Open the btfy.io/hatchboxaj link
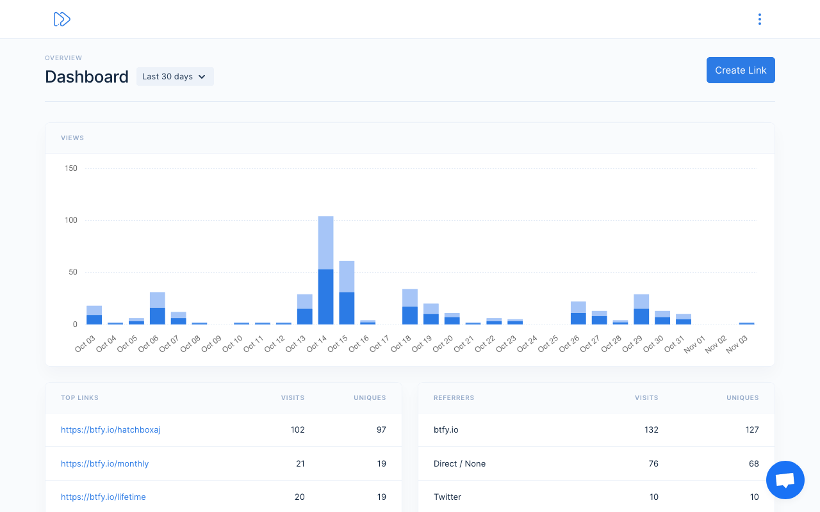This screenshot has width=820, height=512. pos(110,430)
